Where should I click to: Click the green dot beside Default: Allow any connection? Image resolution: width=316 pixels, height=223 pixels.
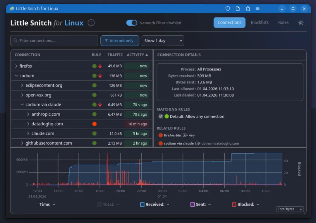[x=166, y=116]
